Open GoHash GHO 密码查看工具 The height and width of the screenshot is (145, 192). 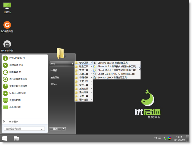click(112, 78)
